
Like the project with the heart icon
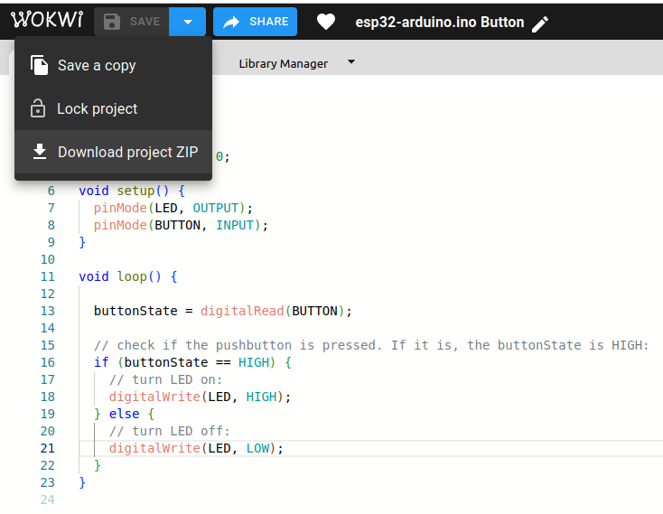pos(326,23)
